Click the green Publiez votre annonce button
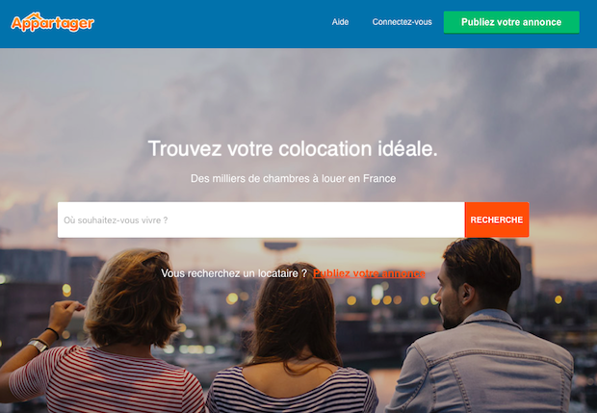This screenshot has height=413, width=597. pyautogui.click(x=511, y=22)
